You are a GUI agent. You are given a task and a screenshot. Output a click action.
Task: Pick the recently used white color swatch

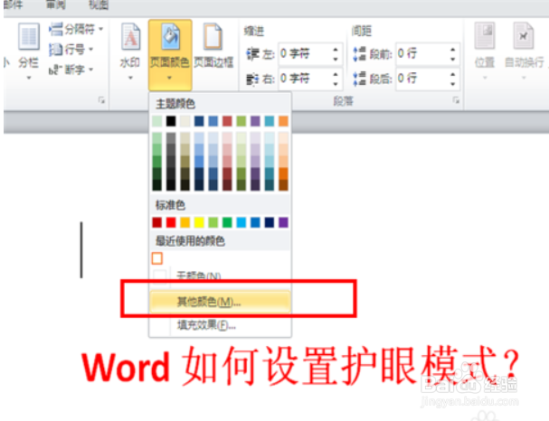156,258
